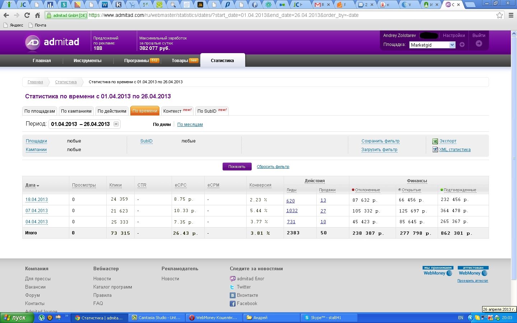This screenshot has width=517, height=323.
Task: Click leads count 1032 link
Action: [x=292, y=211]
